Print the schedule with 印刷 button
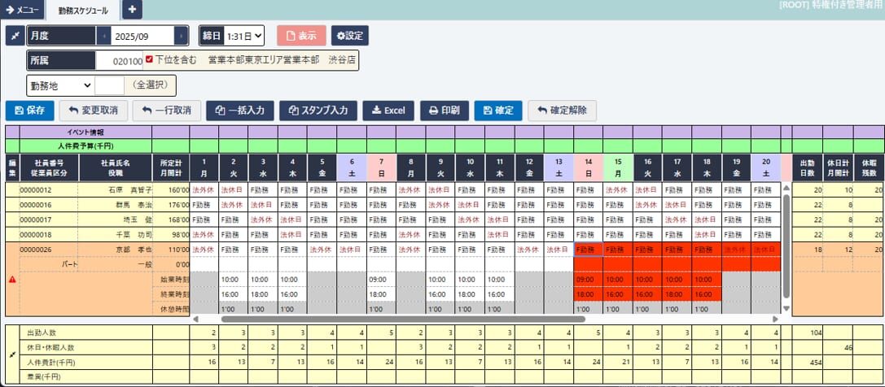 click(x=444, y=111)
